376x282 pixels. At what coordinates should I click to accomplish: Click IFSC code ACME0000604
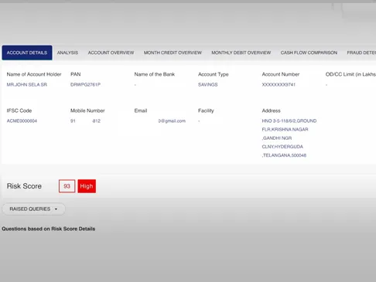tap(22, 121)
